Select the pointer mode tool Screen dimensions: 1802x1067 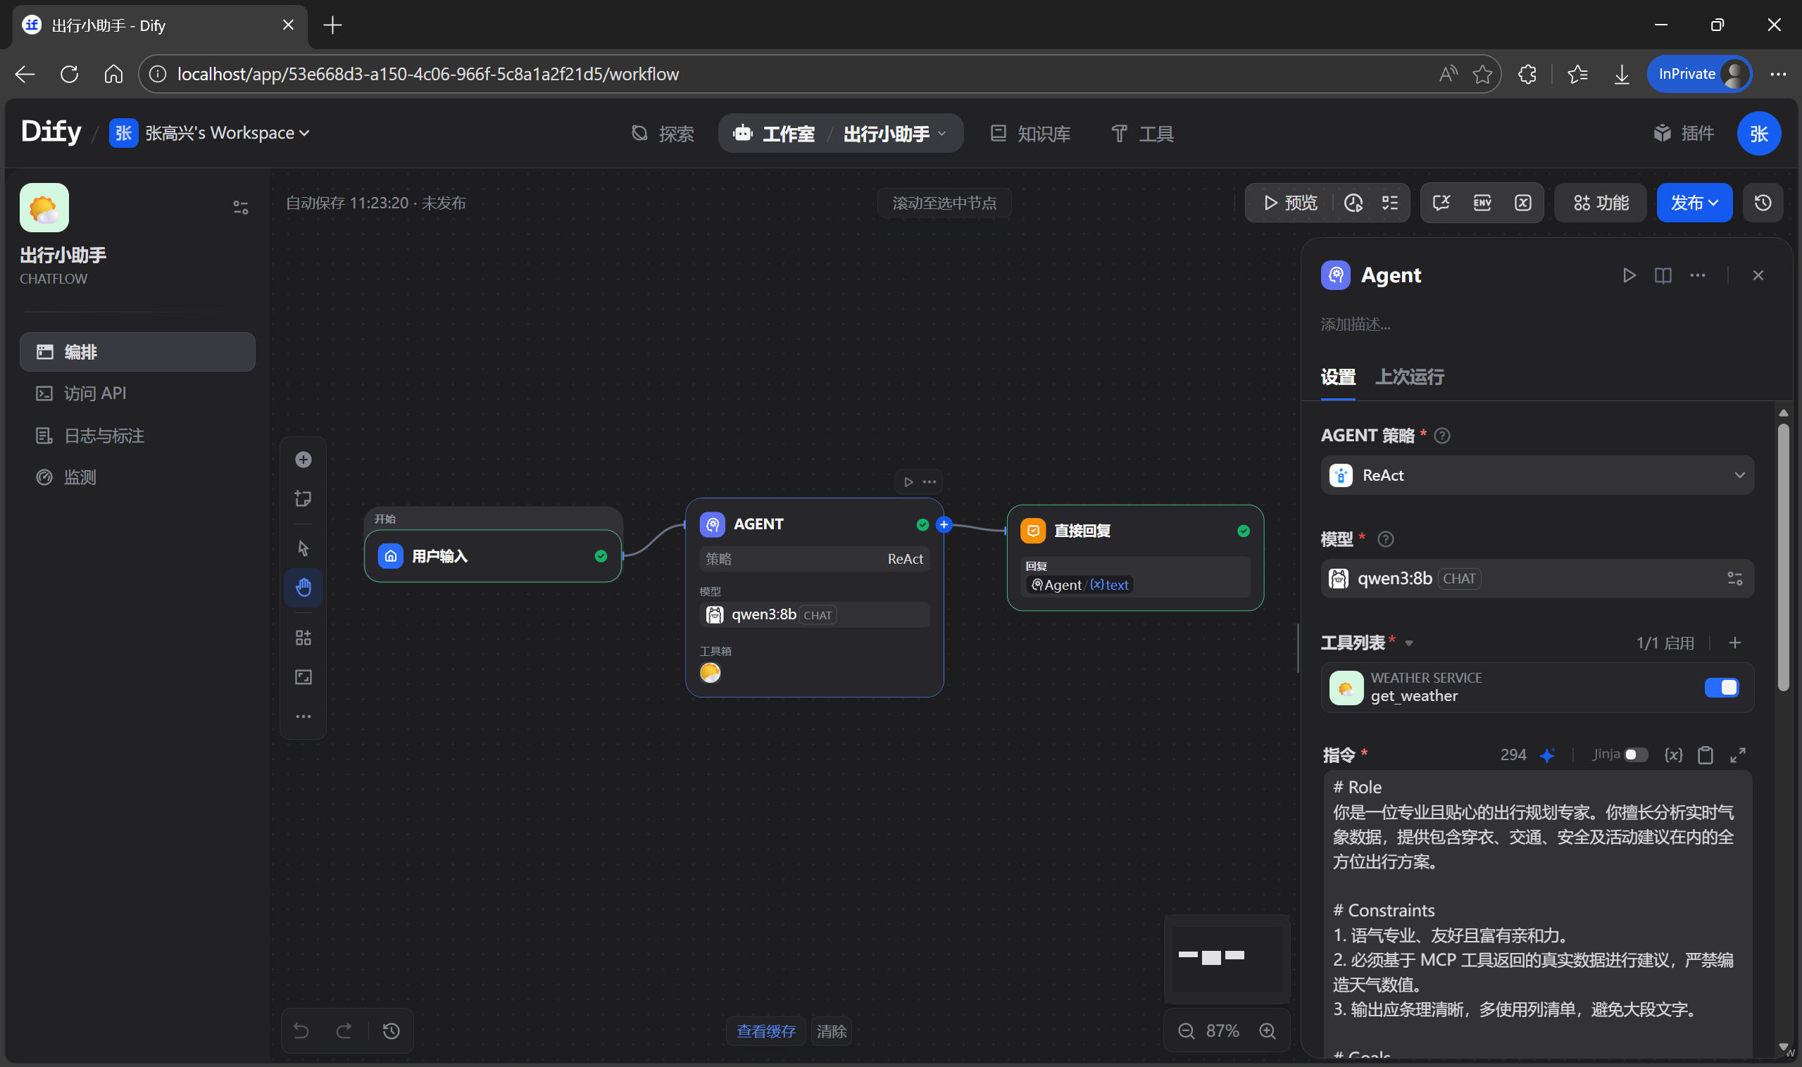[303, 548]
